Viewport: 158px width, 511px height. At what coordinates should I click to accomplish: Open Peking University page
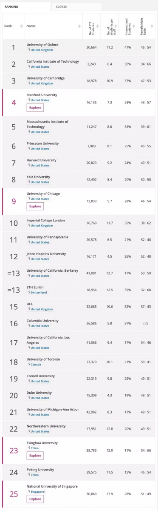pos(40,469)
